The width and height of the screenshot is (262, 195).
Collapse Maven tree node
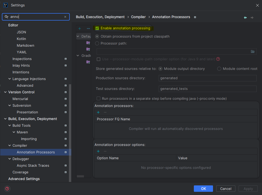pyautogui.click(x=14, y=132)
